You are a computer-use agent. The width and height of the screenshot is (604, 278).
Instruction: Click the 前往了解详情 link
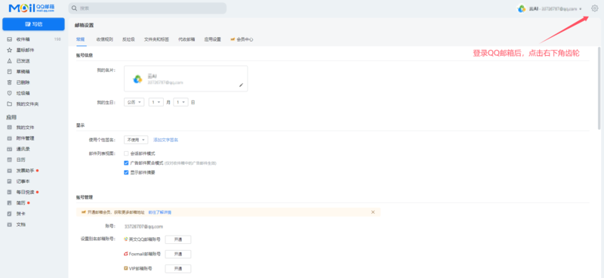click(159, 212)
